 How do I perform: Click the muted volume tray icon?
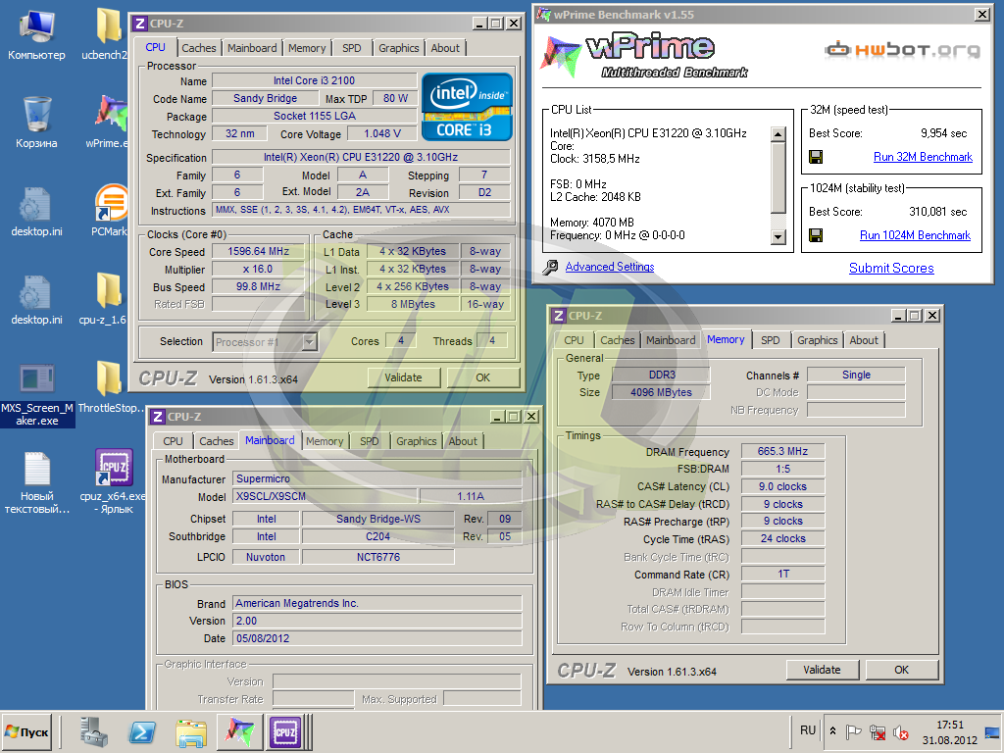click(x=901, y=731)
